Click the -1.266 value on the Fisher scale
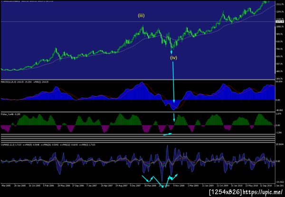 tap(279, 132)
